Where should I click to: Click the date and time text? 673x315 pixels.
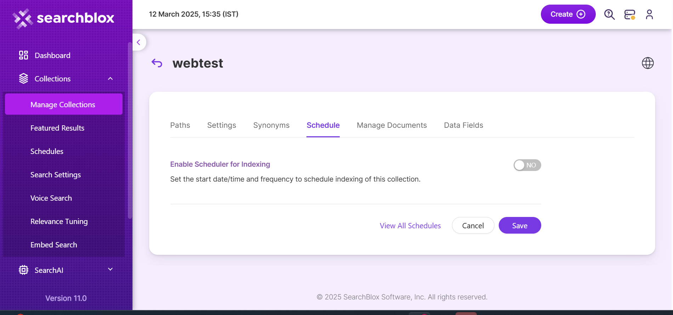point(193,14)
